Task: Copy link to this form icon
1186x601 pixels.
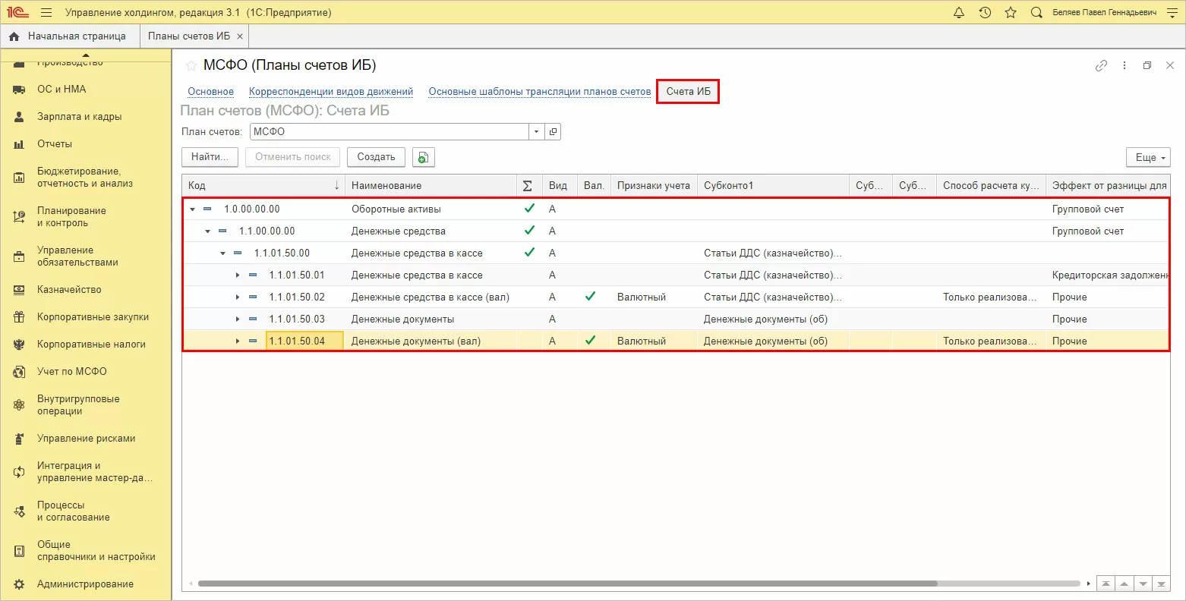Action: point(1101,66)
